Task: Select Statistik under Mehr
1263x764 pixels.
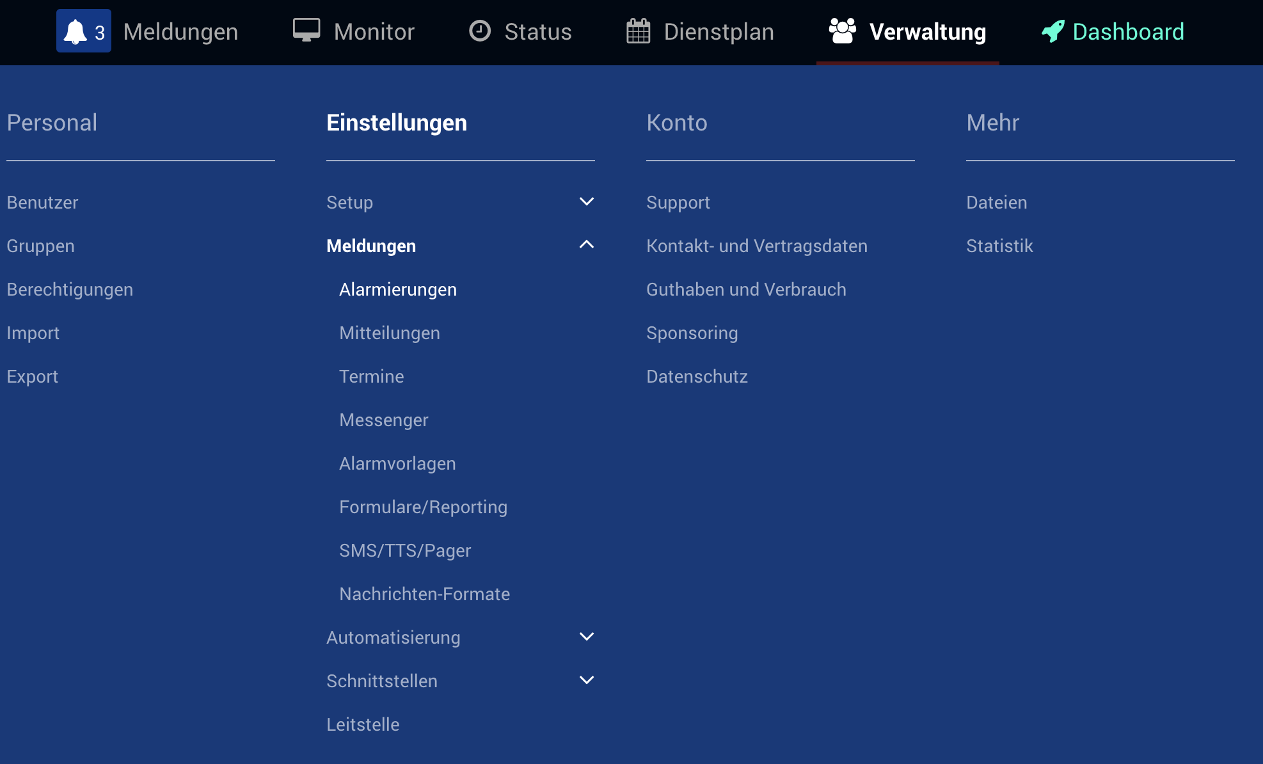Action: (x=999, y=246)
